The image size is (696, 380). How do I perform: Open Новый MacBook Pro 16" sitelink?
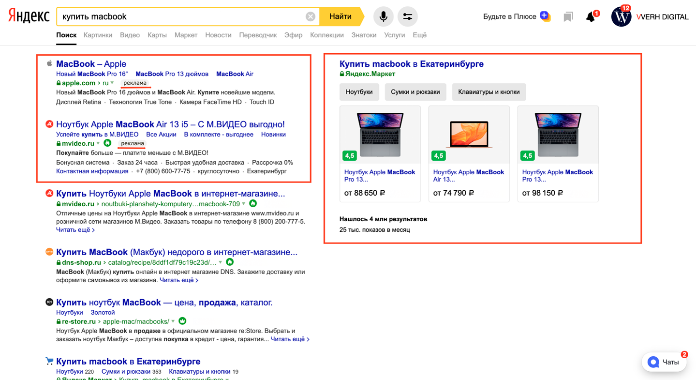click(x=92, y=74)
